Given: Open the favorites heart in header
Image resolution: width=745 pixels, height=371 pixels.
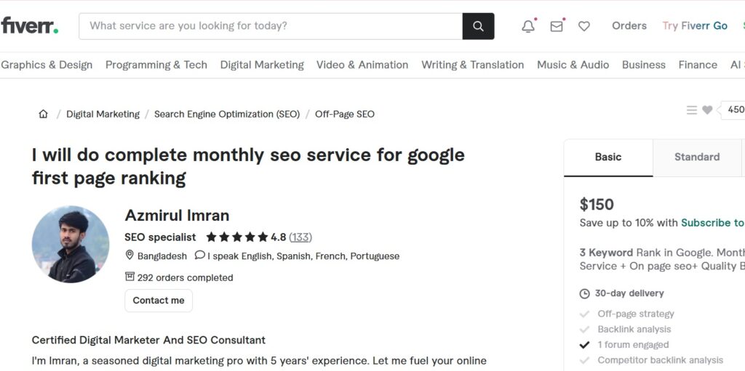Looking at the screenshot, I should pyautogui.click(x=584, y=26).
